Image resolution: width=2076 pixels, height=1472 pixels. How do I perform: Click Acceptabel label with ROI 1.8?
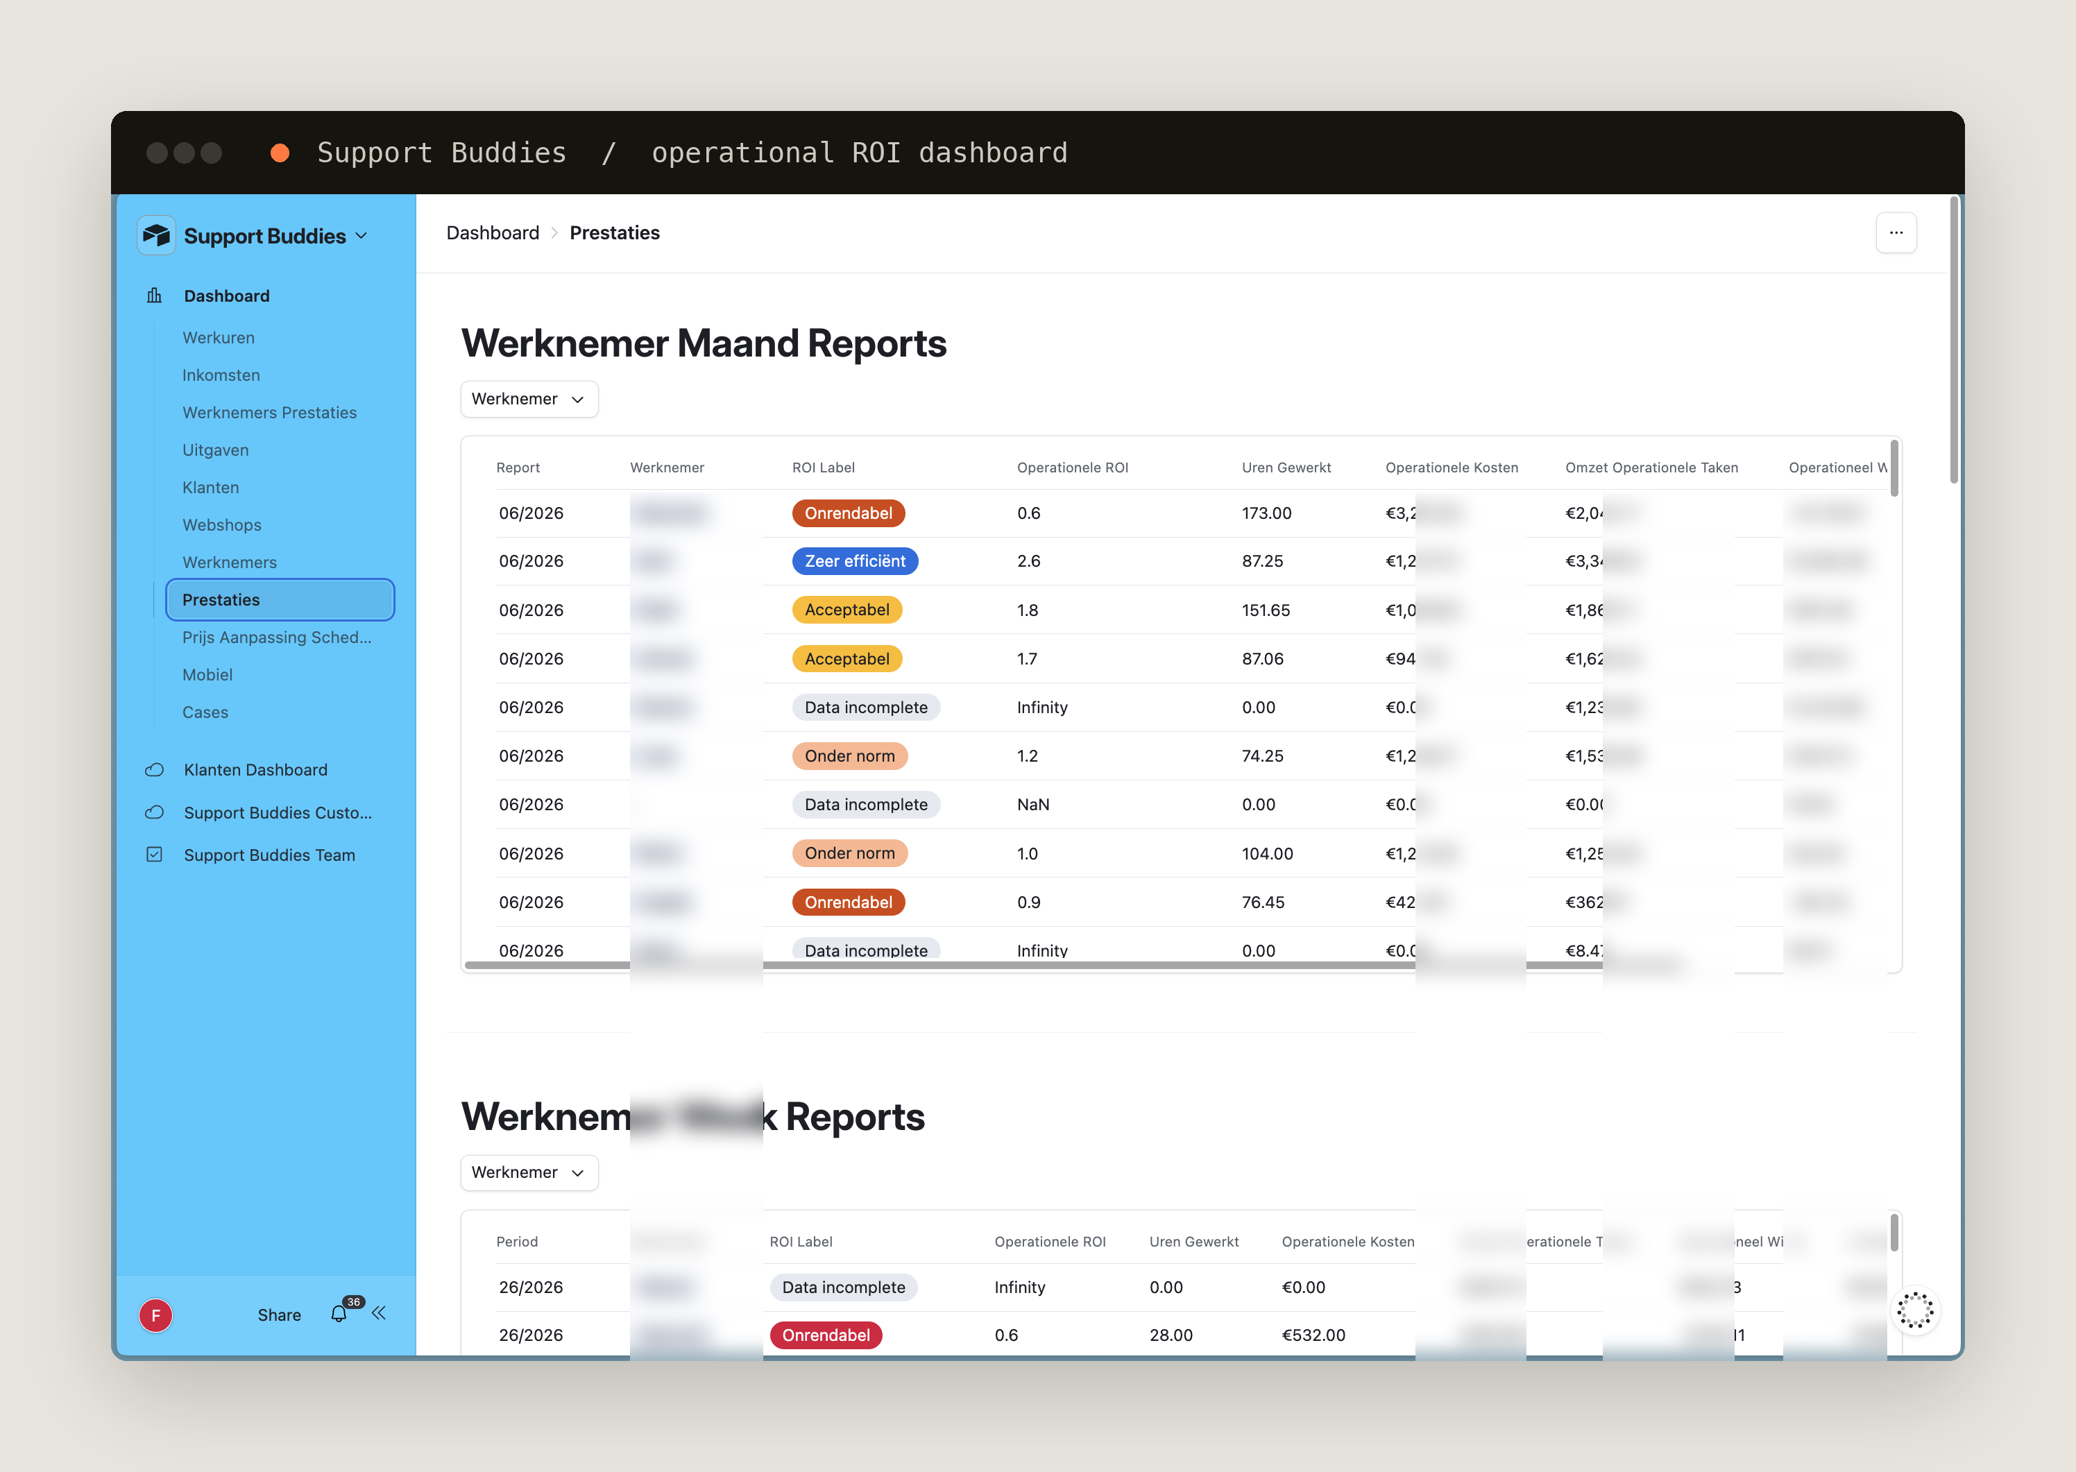[x=846, y=610]
